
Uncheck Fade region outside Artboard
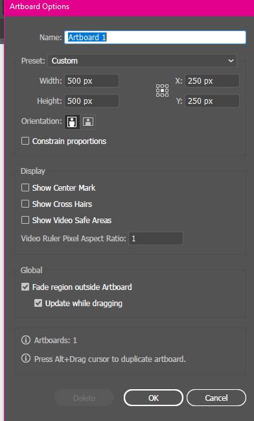(25, 287)
